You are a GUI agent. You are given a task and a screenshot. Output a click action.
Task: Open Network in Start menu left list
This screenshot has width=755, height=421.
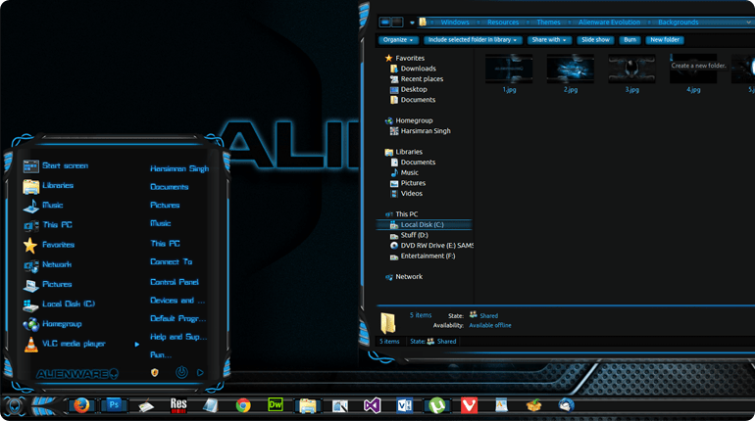[47, 264]
